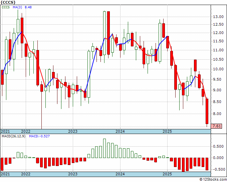
Task: Click 2025 on the MACD panel timeline
Action: click(167, 174)
